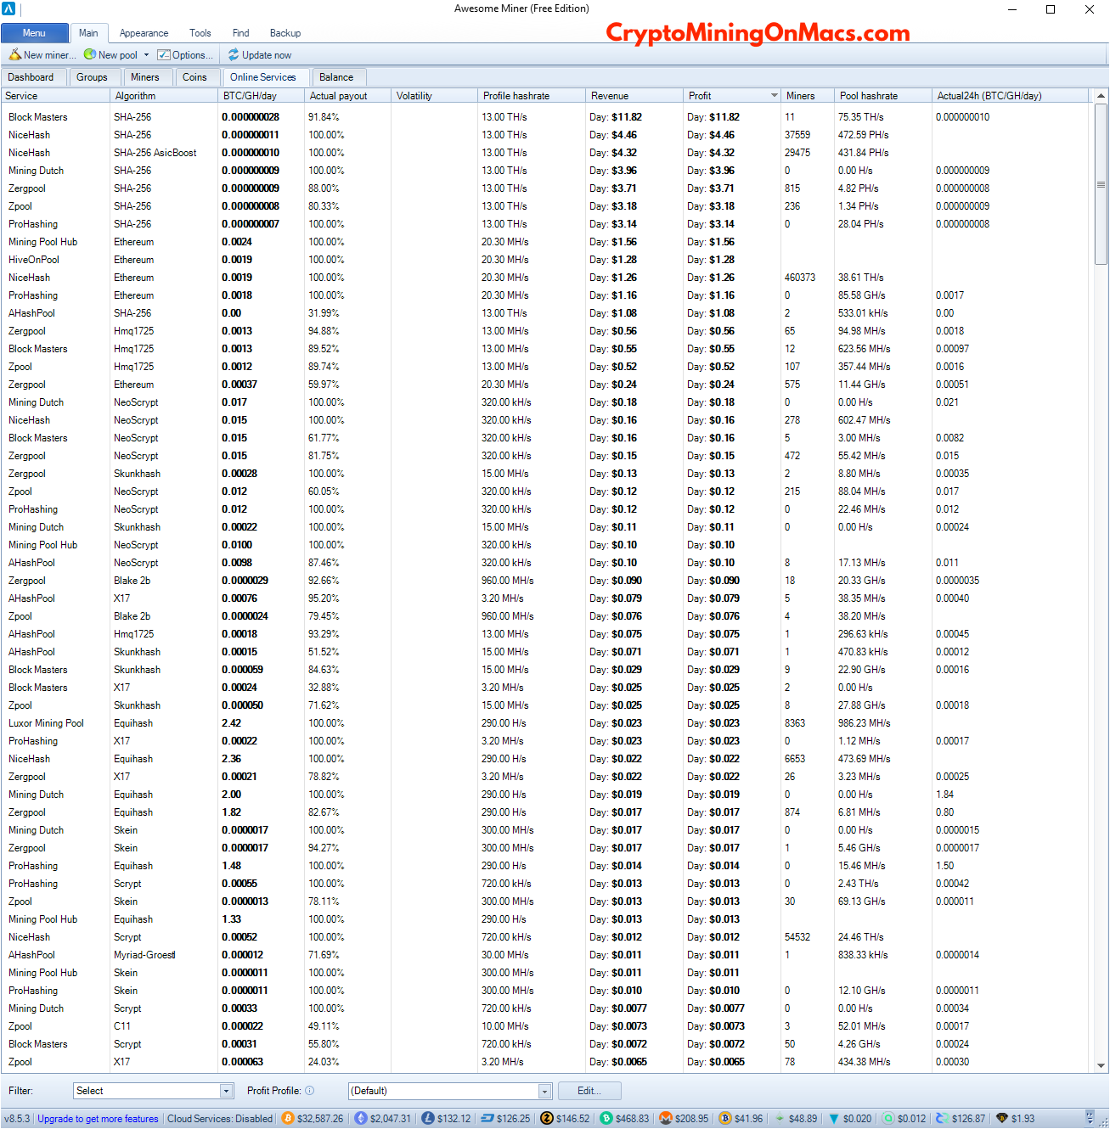Click the Dash icon showing $126.25
This screenshot has width=1110, height=1129.
tap(487, 1119)
